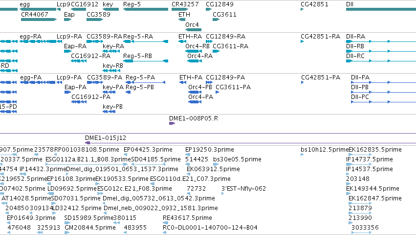The height and width of the screenshot is (235, 416).
Task: Click protein egg-PA
Action: pos(38,82)
